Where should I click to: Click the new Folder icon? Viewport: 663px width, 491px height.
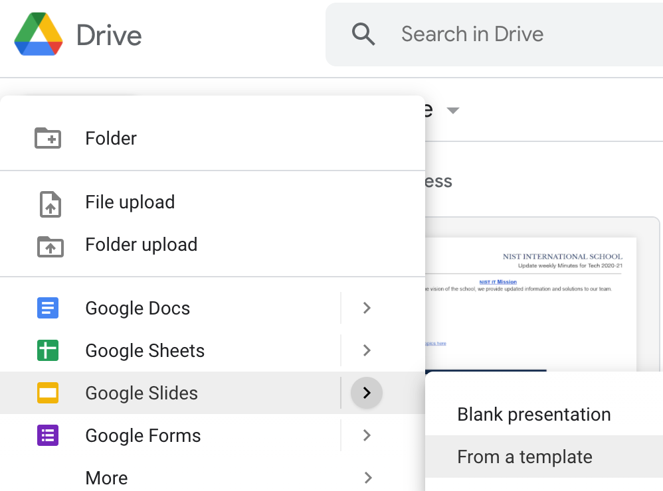(x=48, y=138)
